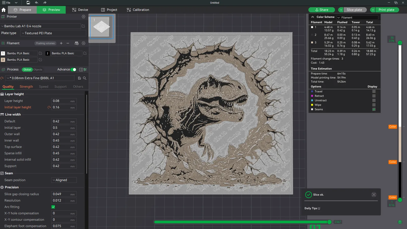The image size is (407, 229).
Task: Open the printer preset dropdown
Action: [x=41, y=26]
